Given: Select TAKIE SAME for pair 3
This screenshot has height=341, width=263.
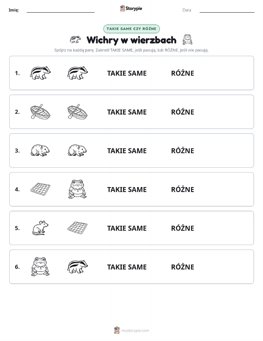Looking at the screenshot, I should [127, 151].
